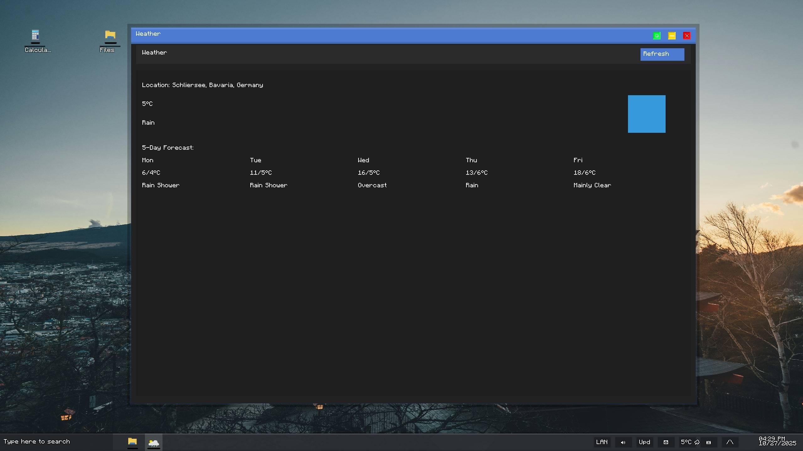Close the Weather window

[x=687, y=36]
